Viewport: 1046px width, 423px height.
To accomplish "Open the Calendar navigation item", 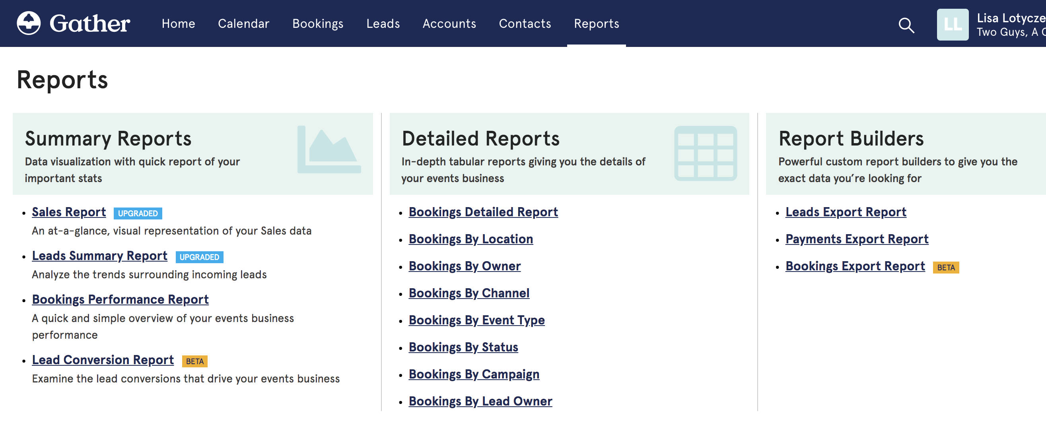I will tap(243, 23).
